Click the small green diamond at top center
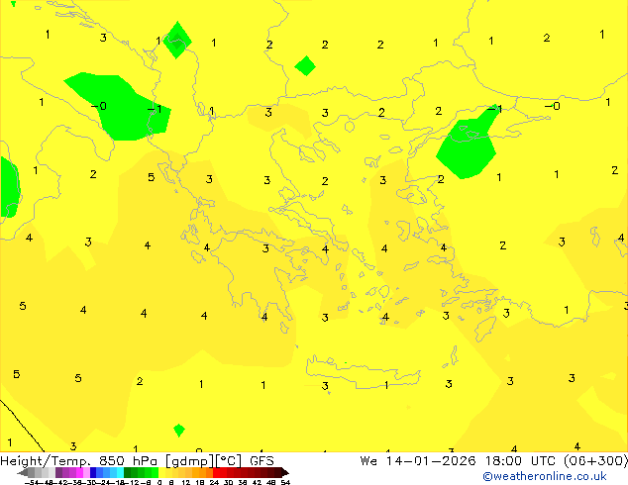This screenshot has height=485, width=628. click(x=305, y=66)
